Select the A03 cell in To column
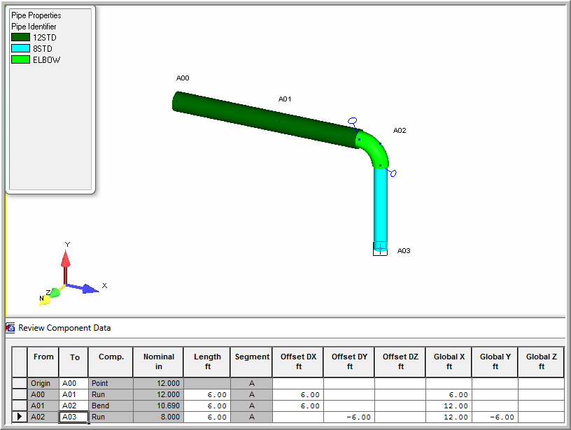This screenshot has width=571, height=430. click(73, 417)
